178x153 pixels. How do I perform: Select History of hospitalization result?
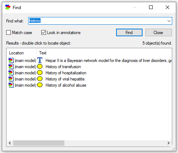66,73
